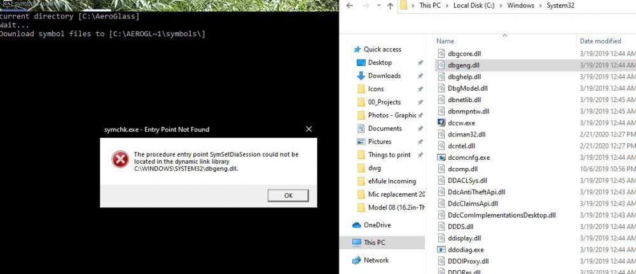Select the DdcComImplementationsDesktop.dll file
Viewport: 636px width, 274px height.
click(502, 215)
